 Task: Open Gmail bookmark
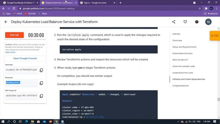(x=18, y=13)
